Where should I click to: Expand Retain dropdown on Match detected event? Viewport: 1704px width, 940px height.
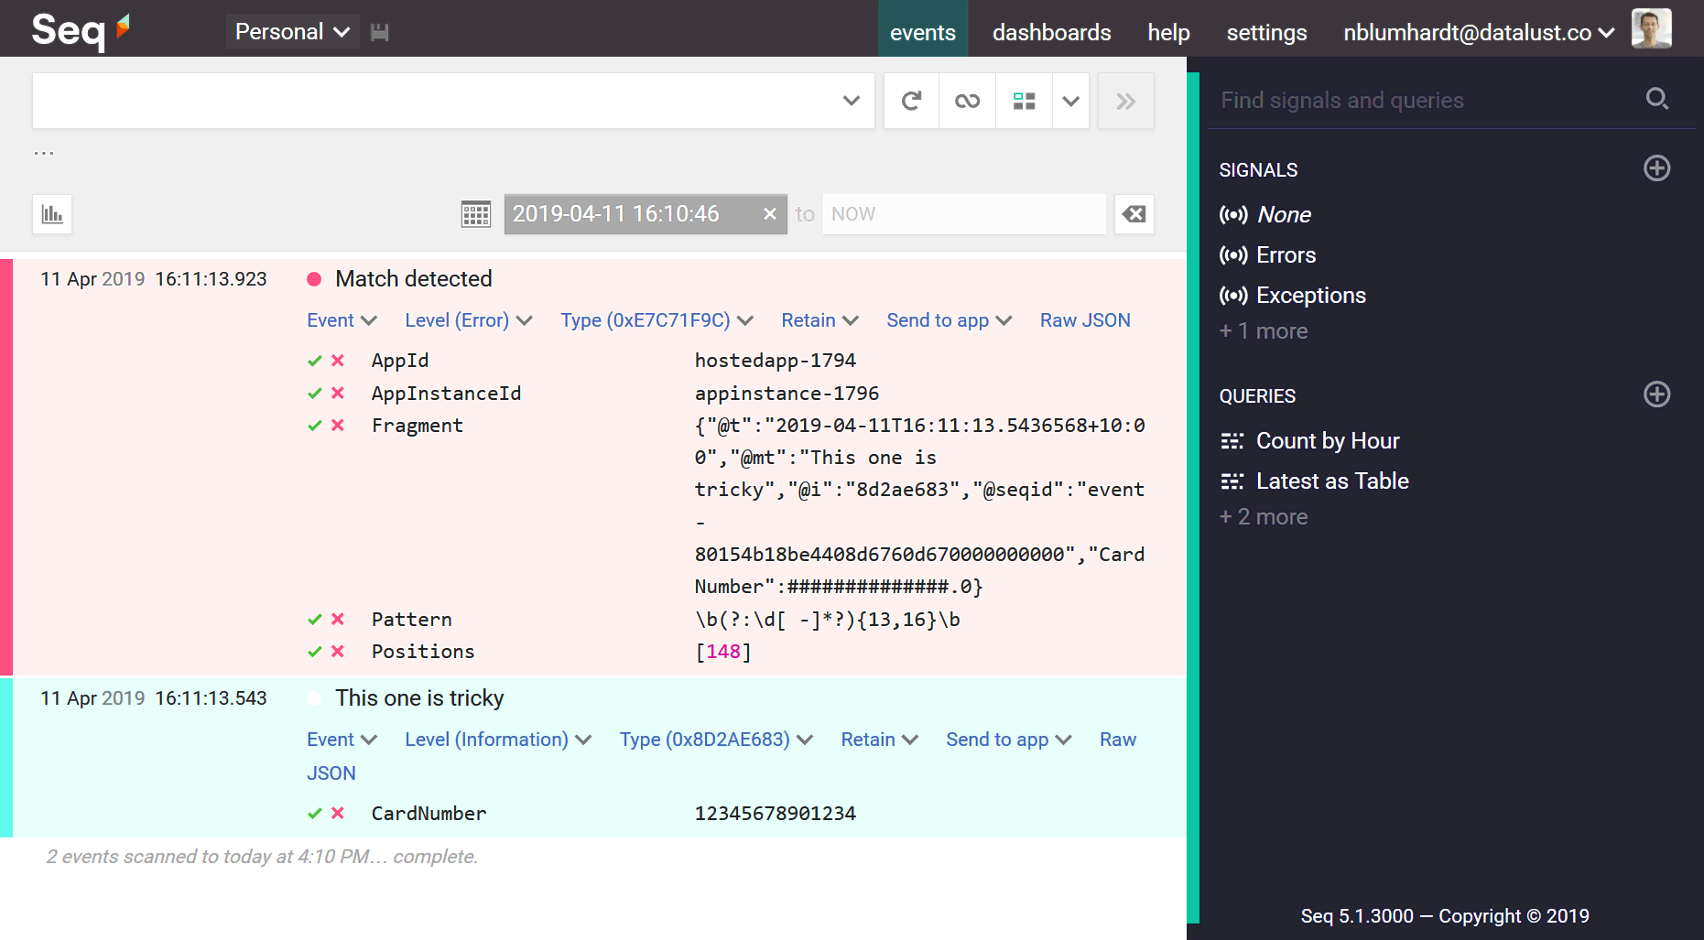click(x=819, y=320)
